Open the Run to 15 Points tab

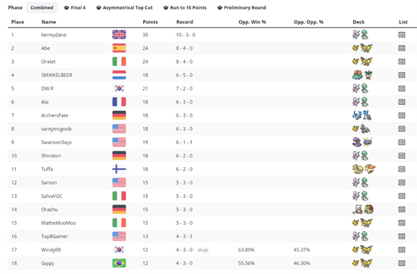pyautogui.click(x=185, y=8)
